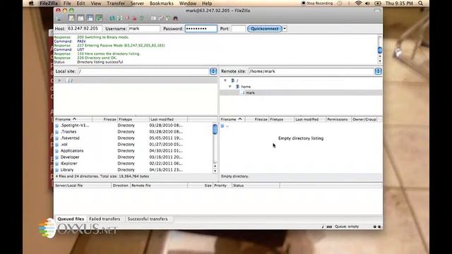Screen dimensions: 452x254
Task: Sort local files by Filename column
Action: point(73,119)
